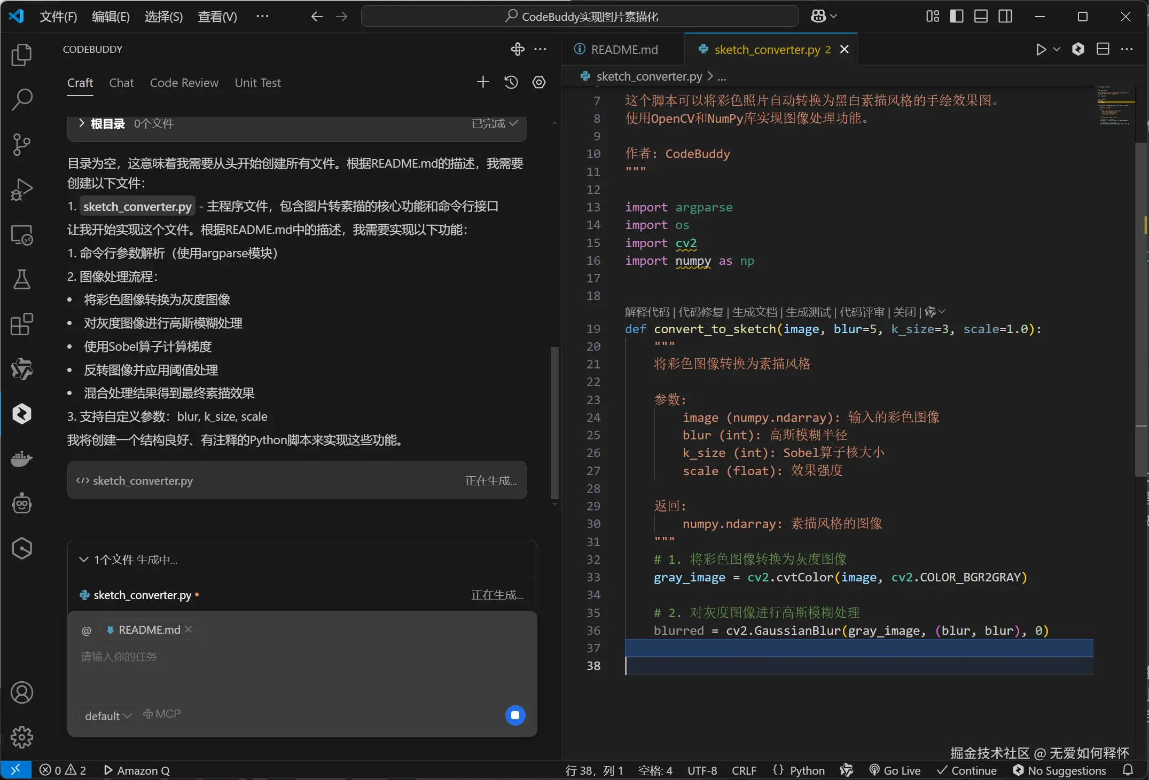Close the sketch_converter.py editor tab
Screen dimensions: 1149x780
tap(845, 50)
